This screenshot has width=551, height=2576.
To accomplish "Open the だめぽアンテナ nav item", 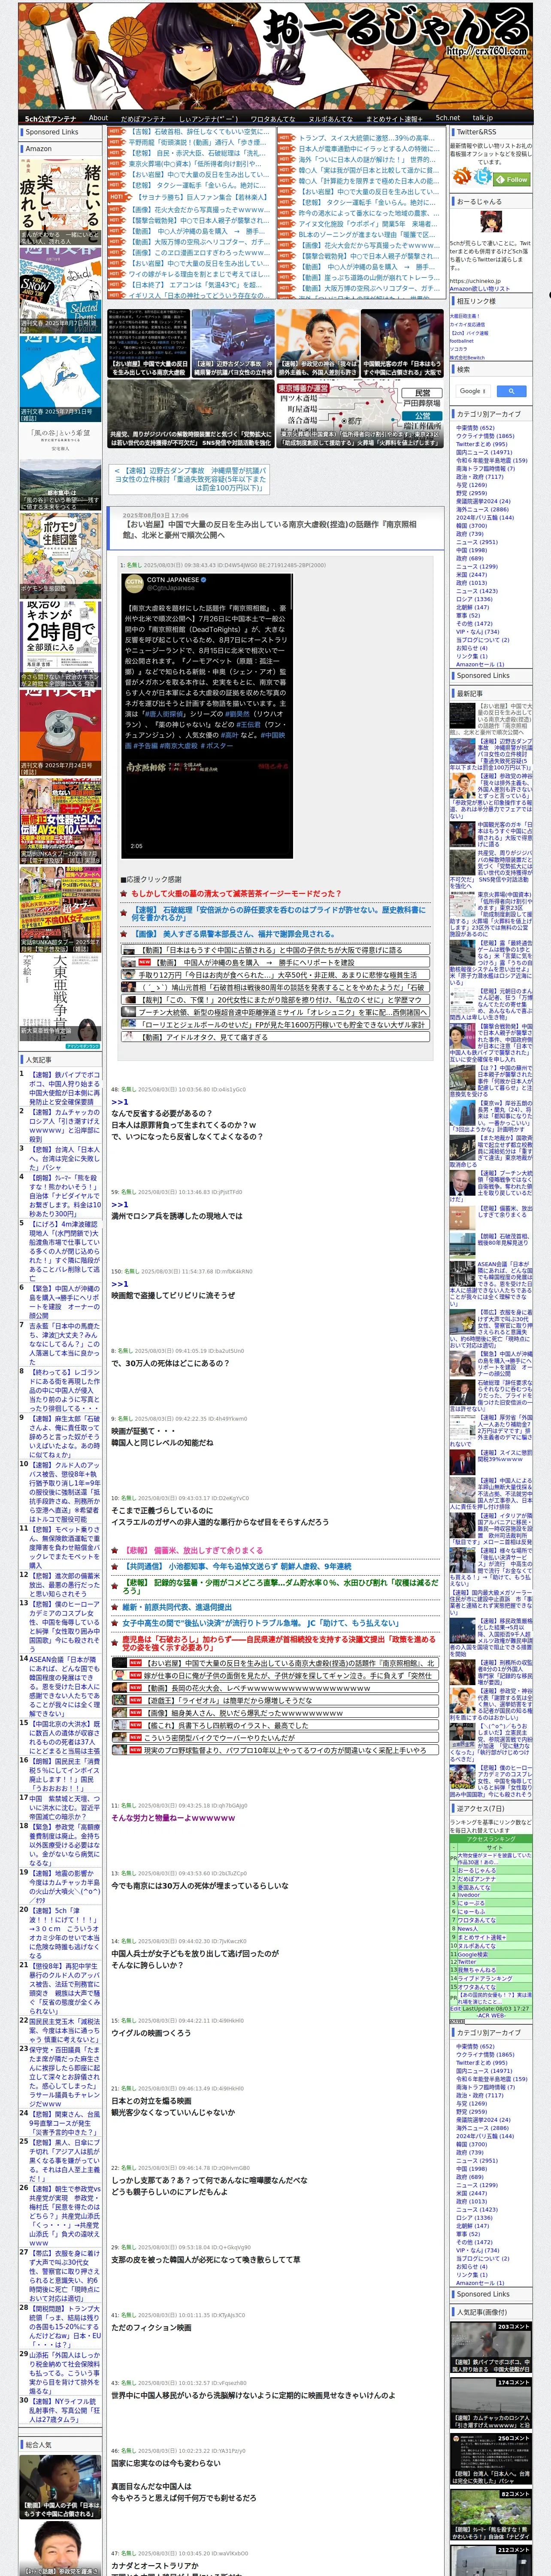I will 143,118.
